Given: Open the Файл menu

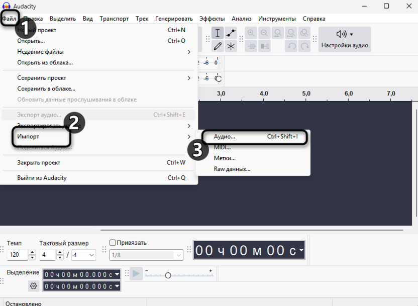Looking at the screenshot, I should coord(10,19).
